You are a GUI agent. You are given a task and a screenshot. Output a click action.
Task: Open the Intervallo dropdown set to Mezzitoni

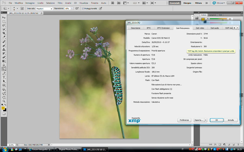coord(44,9)
